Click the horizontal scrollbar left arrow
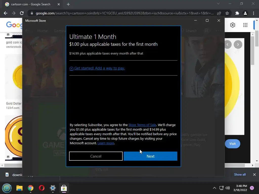The image size is (259, 194). pos(2,165)
